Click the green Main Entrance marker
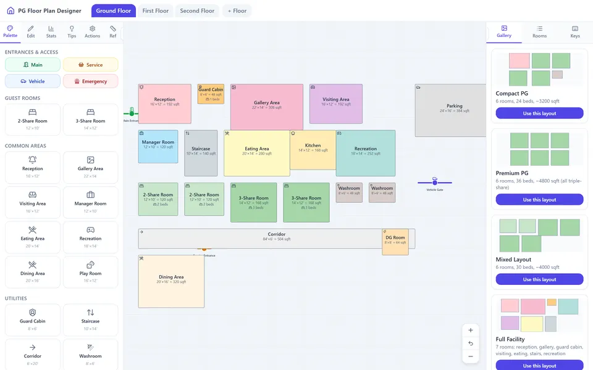Screen dimensions: 593x370 132,113
